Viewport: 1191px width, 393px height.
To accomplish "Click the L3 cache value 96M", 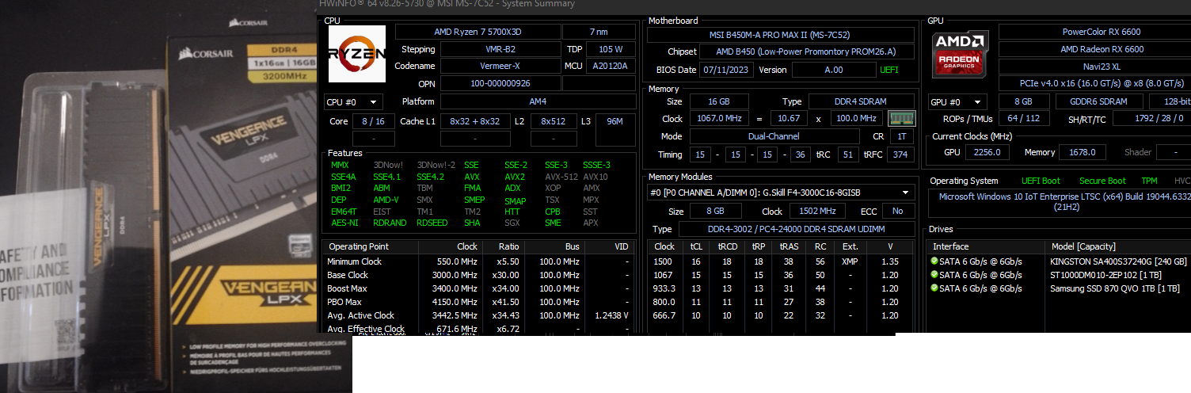I will [615, 121].
